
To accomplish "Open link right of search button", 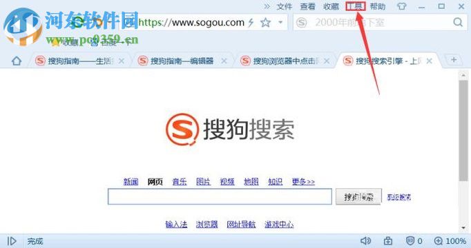I will click(x=399, y=197).
